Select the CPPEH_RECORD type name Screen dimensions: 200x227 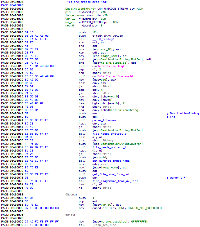point(92,22)
